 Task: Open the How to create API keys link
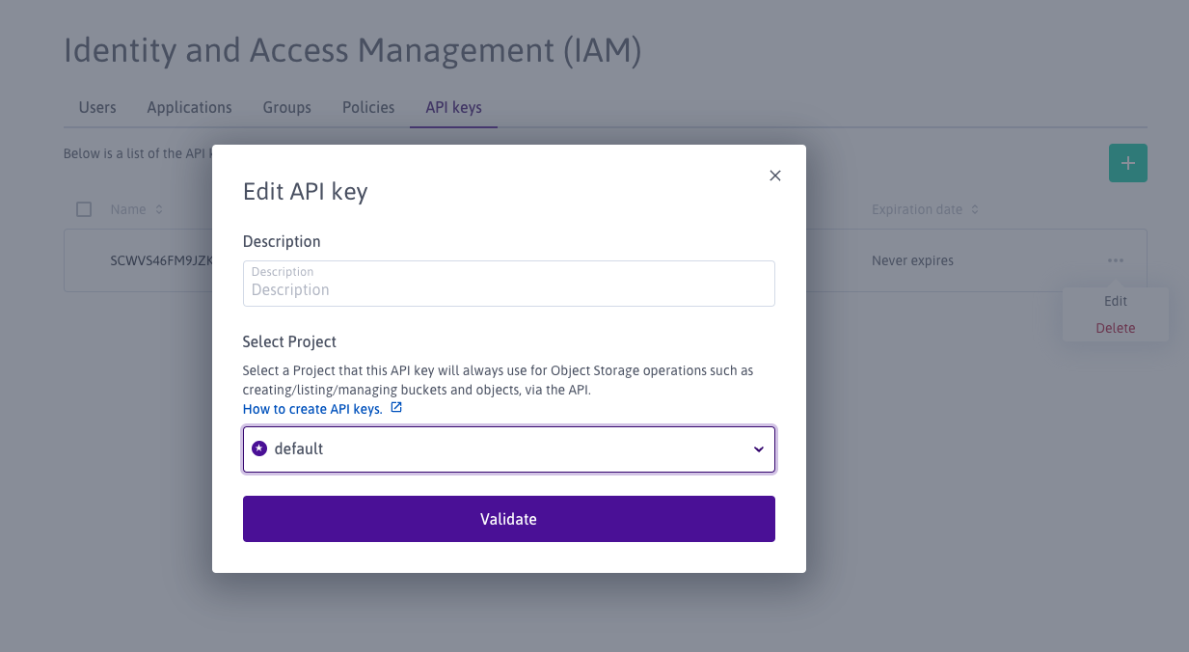[x=312, y=409]
